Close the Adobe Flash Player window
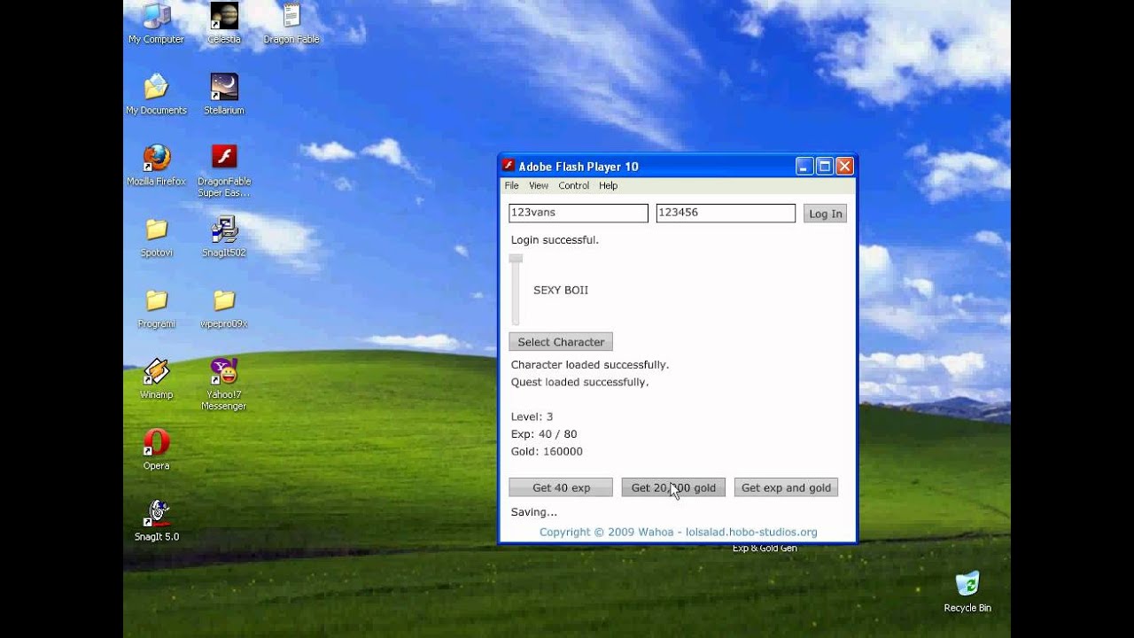This screenshot has height=638, width=1134. [x=845, y=166]
